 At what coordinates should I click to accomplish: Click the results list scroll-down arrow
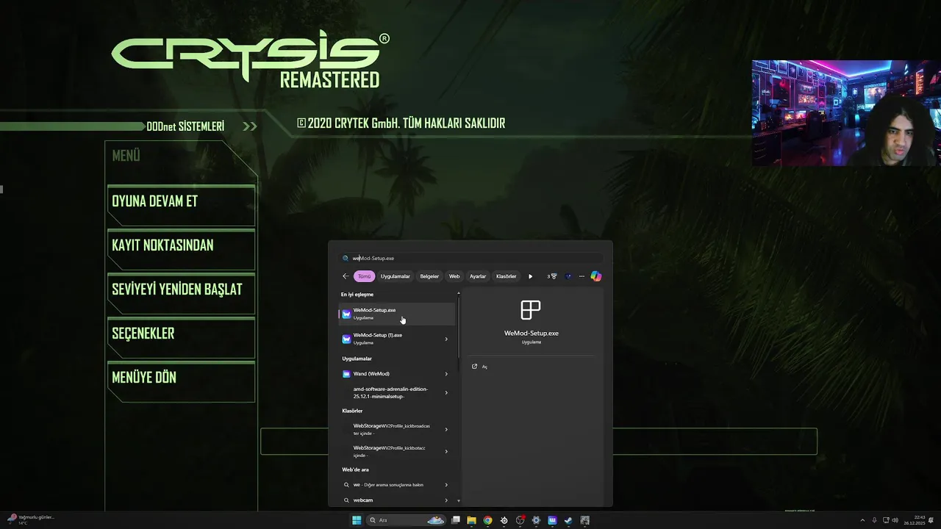(x=459, y=501)
